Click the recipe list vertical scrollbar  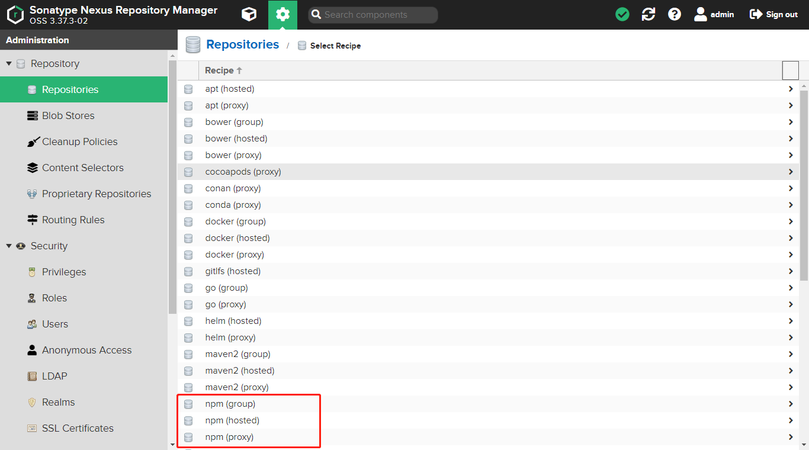[804, 185]
